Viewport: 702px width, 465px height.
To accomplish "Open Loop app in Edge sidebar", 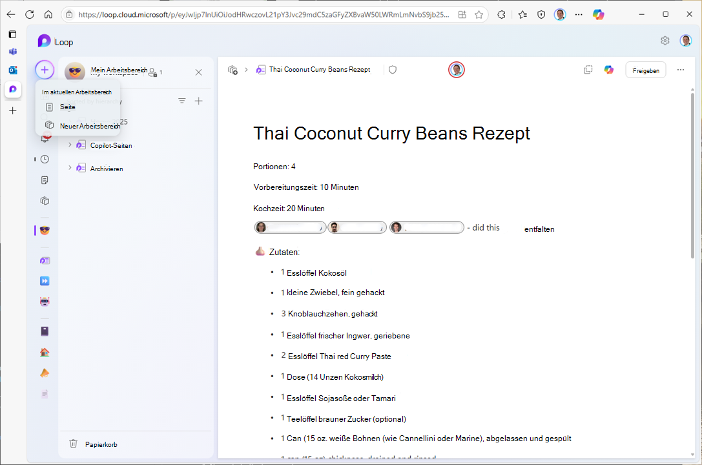I will [12, 89].
